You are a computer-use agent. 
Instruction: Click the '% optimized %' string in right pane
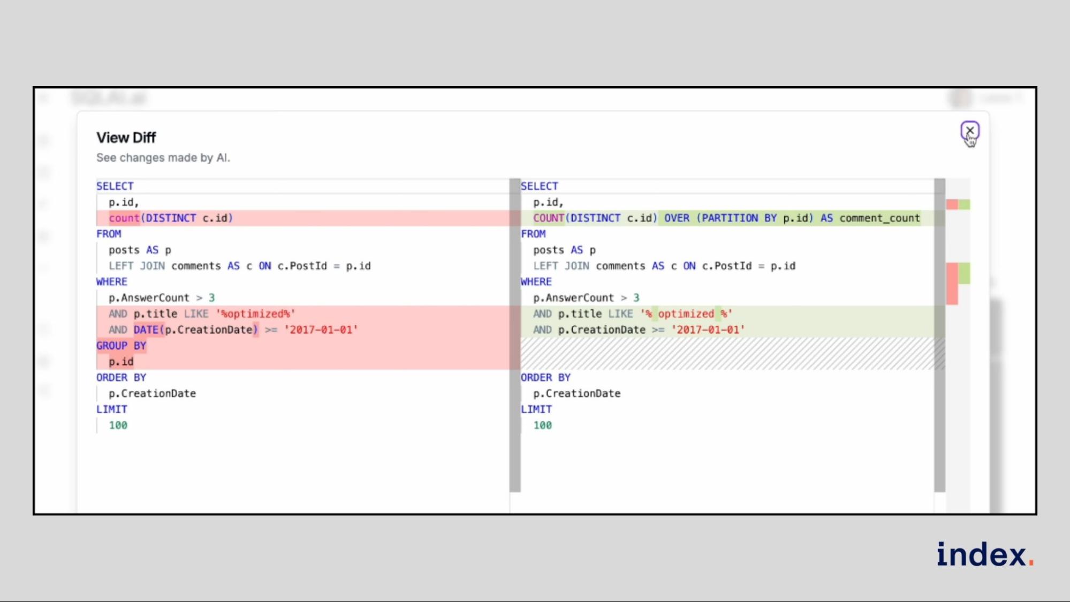point(686,314)
